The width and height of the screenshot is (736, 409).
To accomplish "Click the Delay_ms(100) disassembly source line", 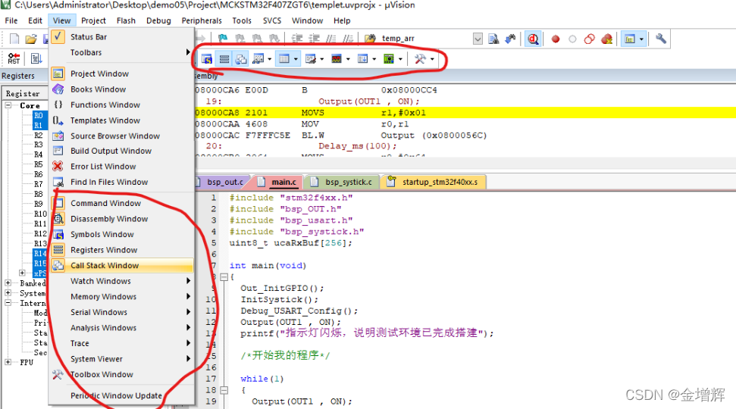I will tap(358, 146).
